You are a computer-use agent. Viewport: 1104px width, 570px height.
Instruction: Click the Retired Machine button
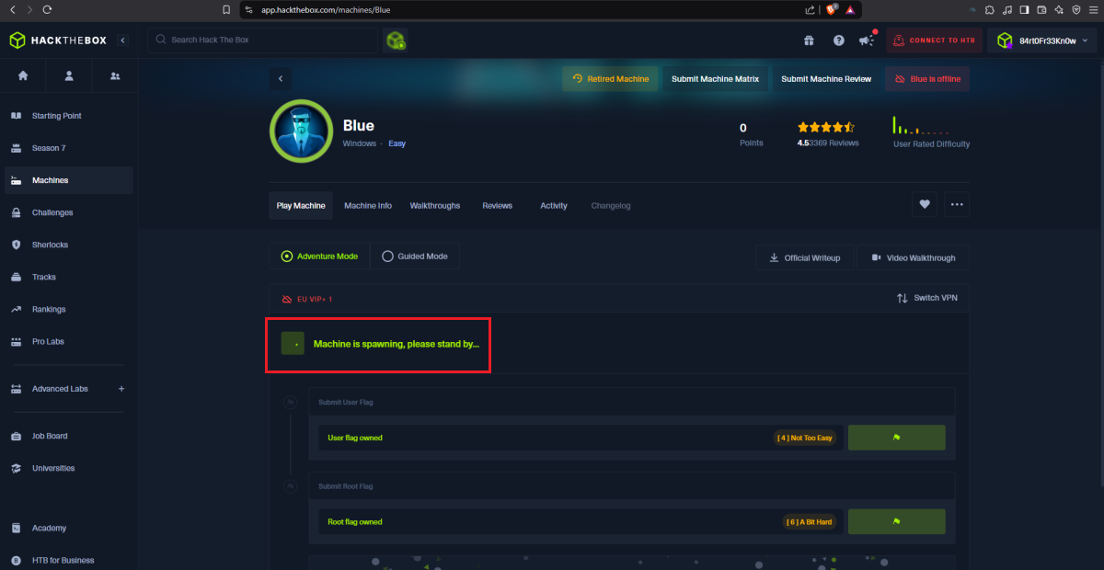[x=611, y=79]
